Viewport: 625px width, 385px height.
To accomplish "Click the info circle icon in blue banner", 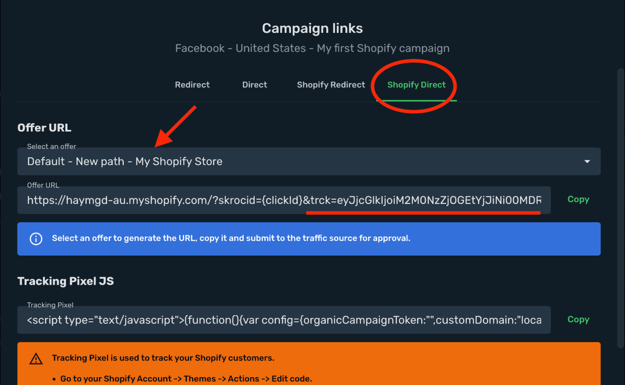I will click(x=36, y=239).
